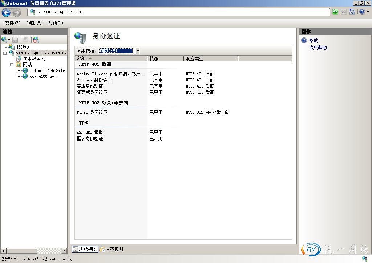Click the 帮助 link in 操作 pane
Screen dimensions: 372x263
[x=314, y=40]
